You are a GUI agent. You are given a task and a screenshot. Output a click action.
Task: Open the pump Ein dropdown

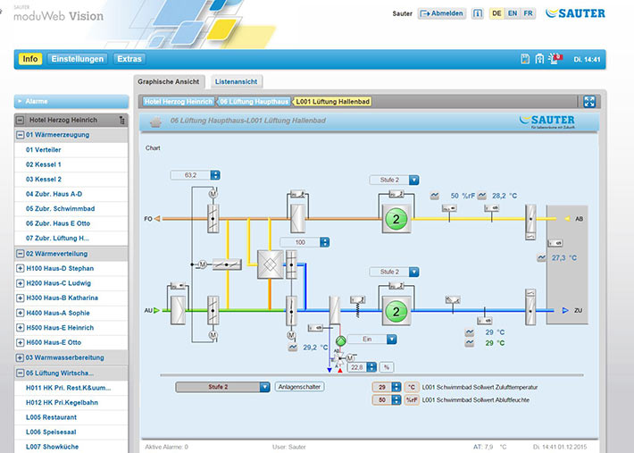pos(391,340)
